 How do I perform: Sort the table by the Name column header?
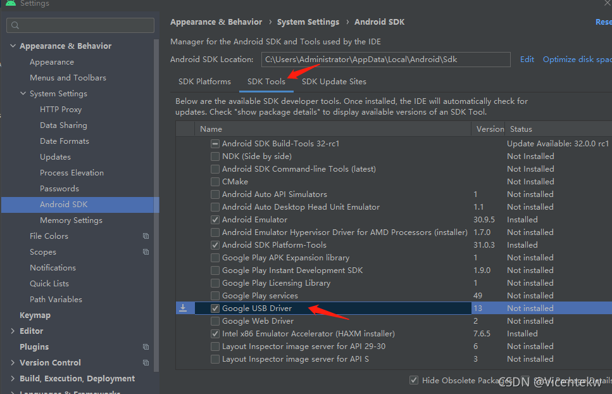333,129
